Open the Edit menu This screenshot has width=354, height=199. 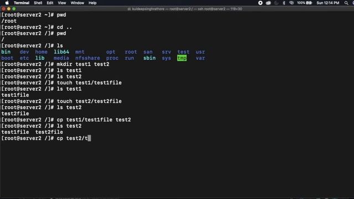50,3
